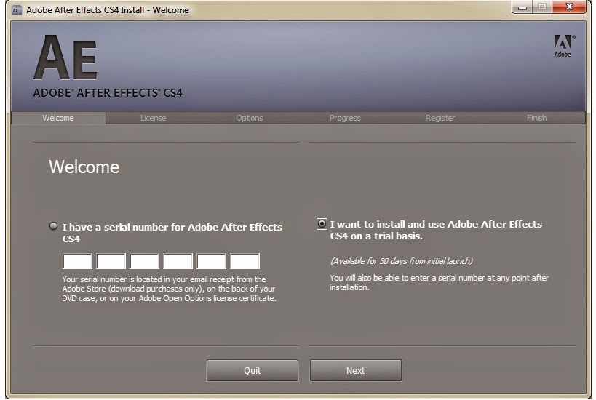The width and height of the screenshot is (596, 400).
Task: Quit the installer
Action: coord(253,370)
